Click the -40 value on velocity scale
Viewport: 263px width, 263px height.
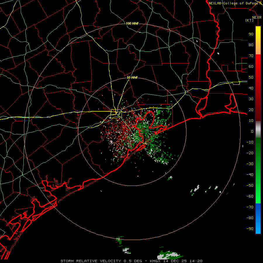point(250,175)
